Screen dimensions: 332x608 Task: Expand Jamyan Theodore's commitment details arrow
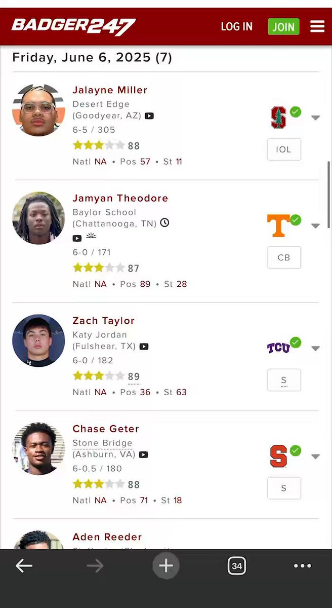point(315,226)
